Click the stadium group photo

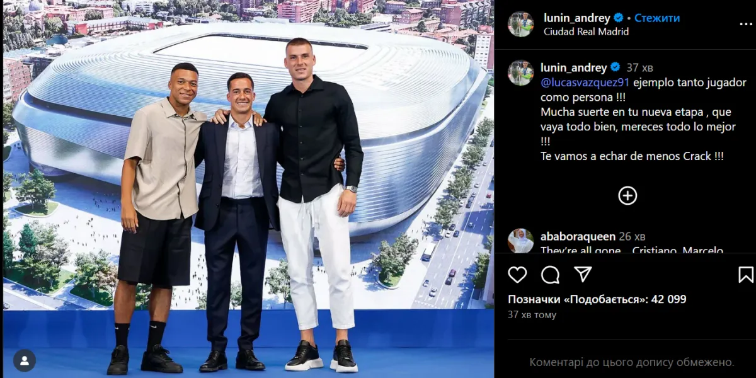[x=248, y=189]
